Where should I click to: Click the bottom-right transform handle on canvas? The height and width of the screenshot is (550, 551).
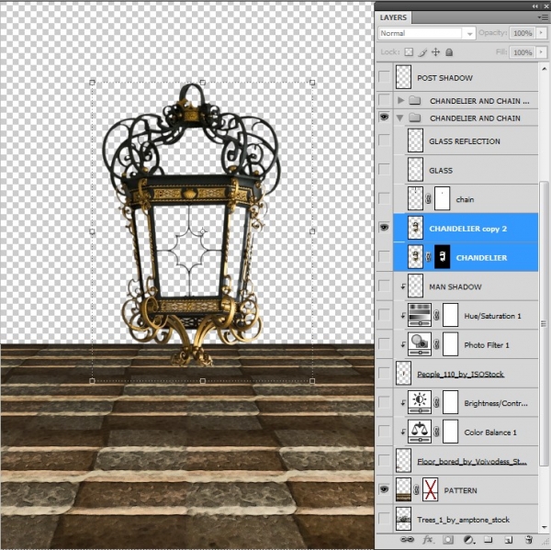tap(312, 381)
